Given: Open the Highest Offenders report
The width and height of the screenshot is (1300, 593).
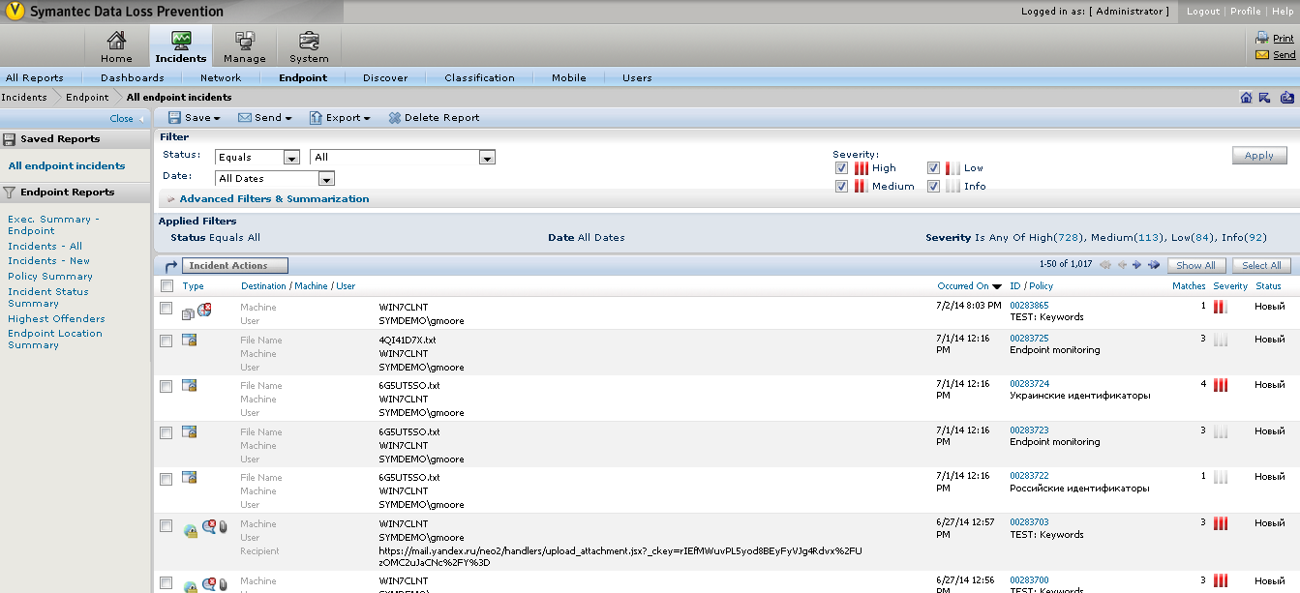Looking at the screenshot, I should click(56, 318).
